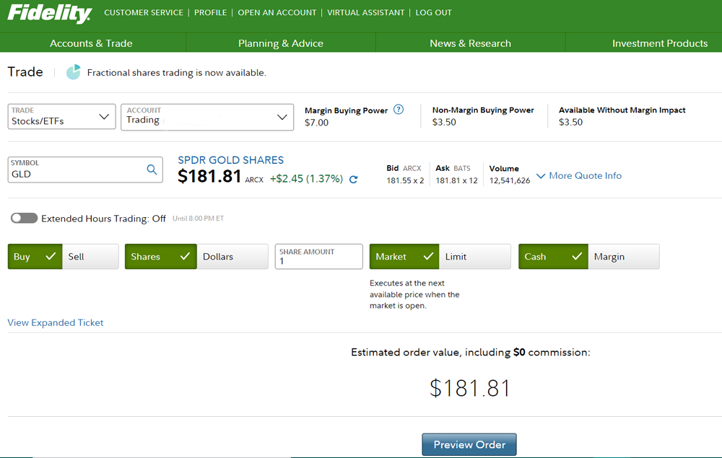Open the Trade type Stocks/ETFs dropdown
Viewport: 722px width, 458px height.
tap(61, 117)
